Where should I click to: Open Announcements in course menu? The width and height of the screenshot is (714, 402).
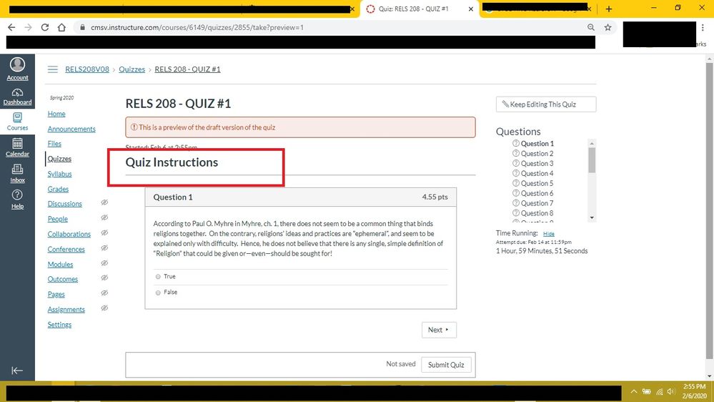point(71,129)
